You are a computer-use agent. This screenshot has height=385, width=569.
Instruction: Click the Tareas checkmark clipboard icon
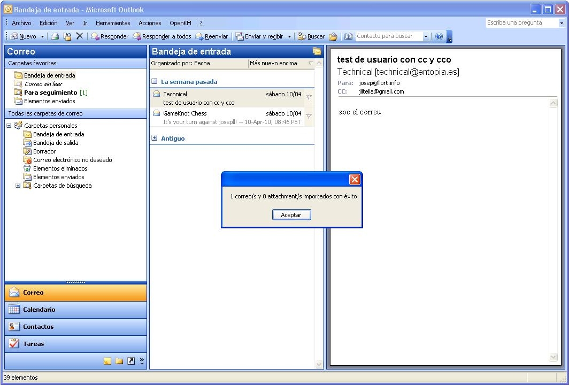pyautogui.click(x=14, y=343)
